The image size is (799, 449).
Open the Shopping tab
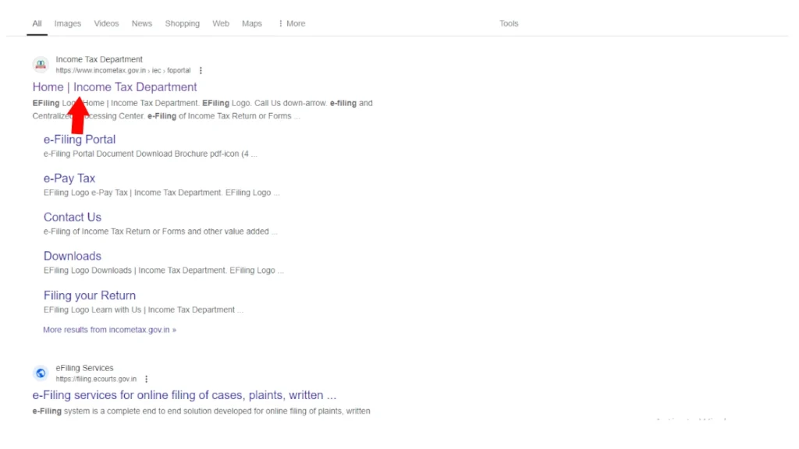click(182, 23)
